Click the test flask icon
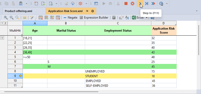 coord(118,4)
